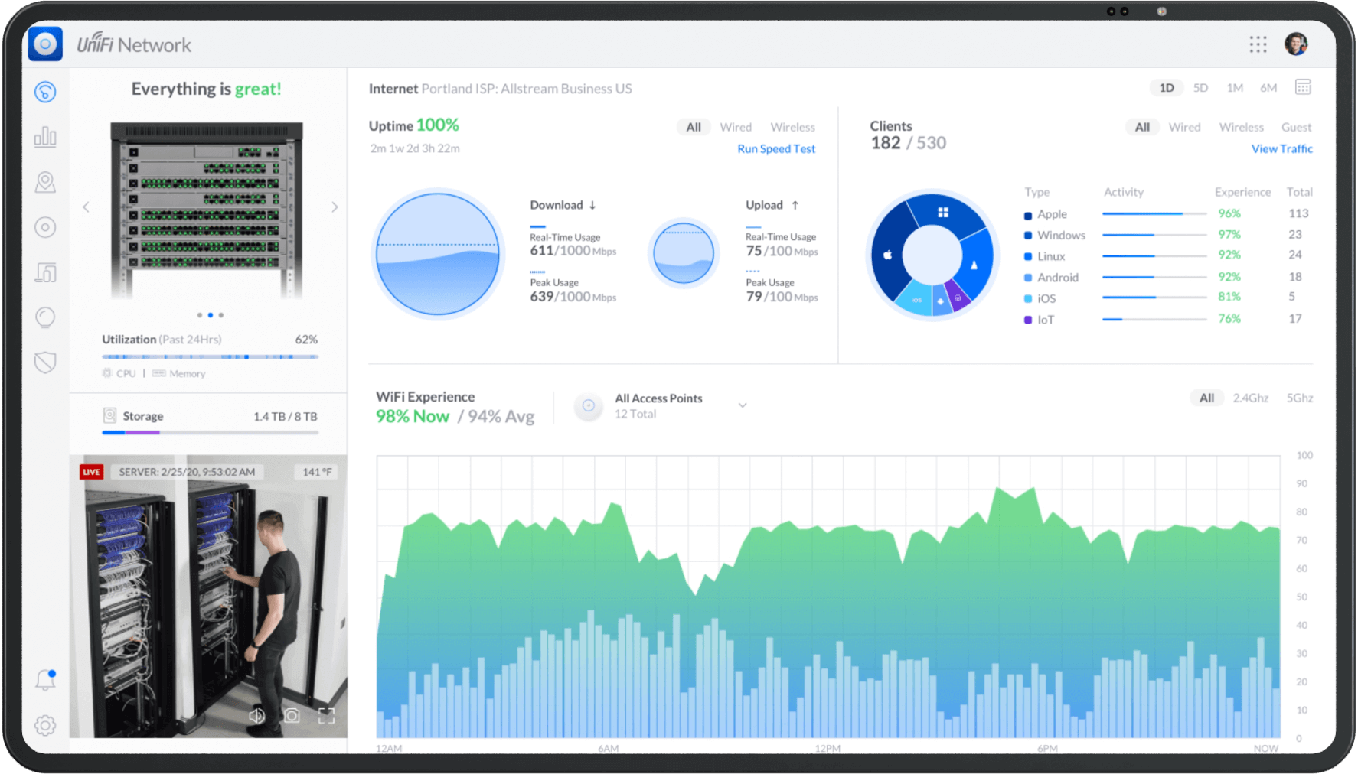The image size is (1358, 774).
Task: Mute the live camera feed audio
Action: tap(256, 716)
